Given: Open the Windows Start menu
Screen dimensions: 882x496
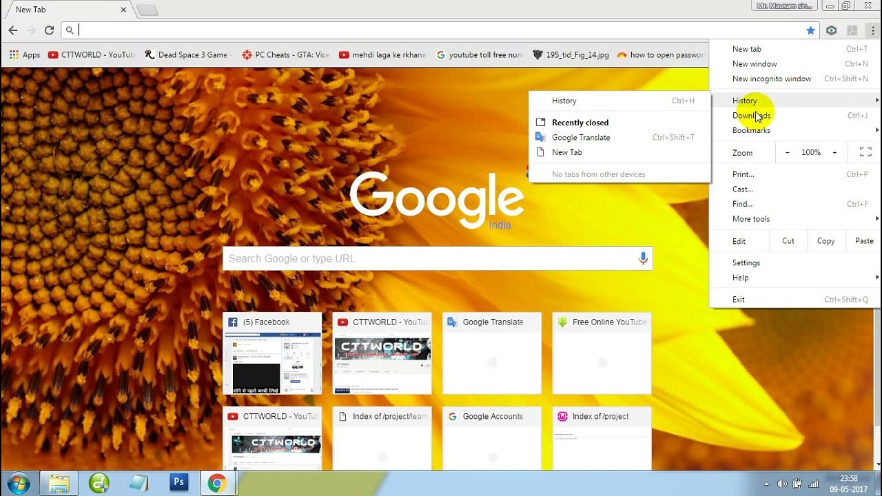Looking at the screenshot, I should (x=17, y=483).
